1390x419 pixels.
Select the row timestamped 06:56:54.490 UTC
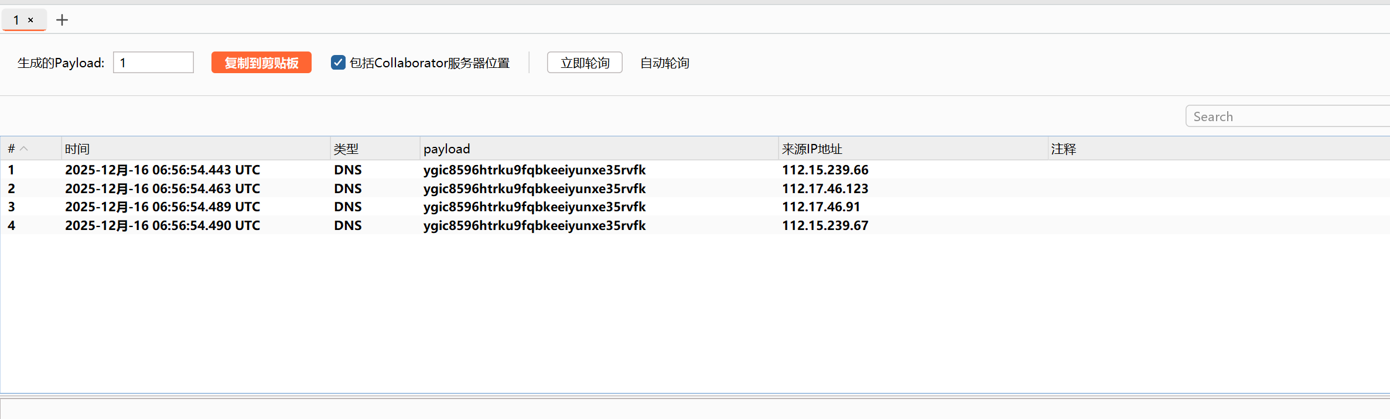click(162, 225)
